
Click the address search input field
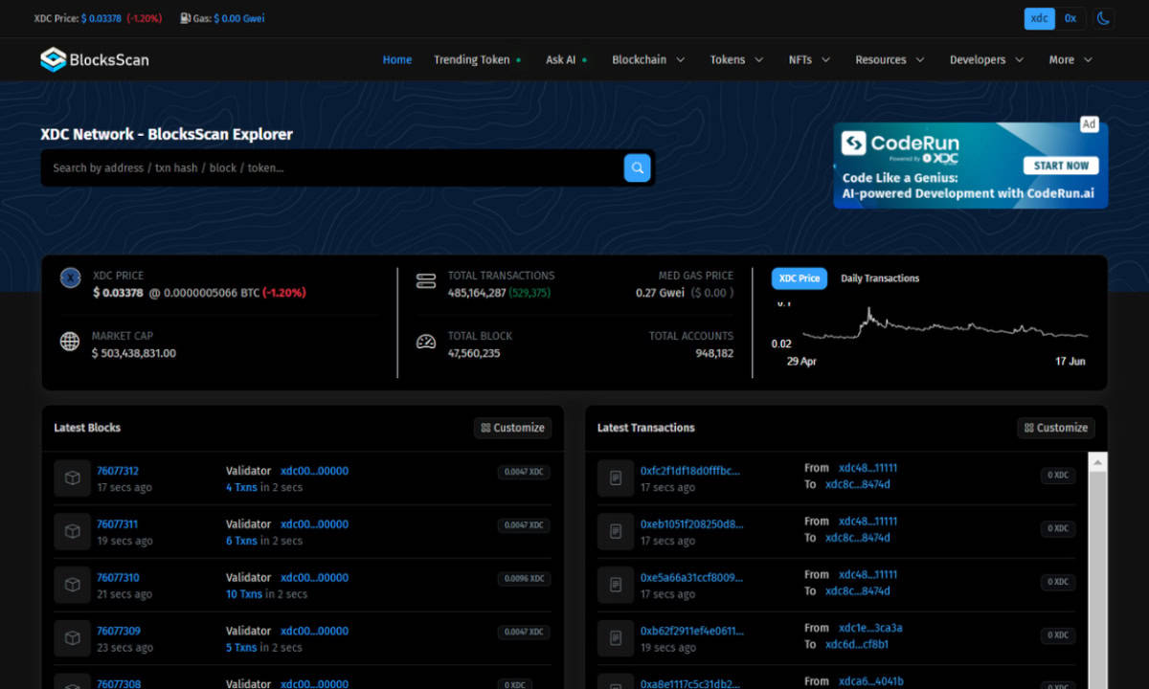click(330, 167)
